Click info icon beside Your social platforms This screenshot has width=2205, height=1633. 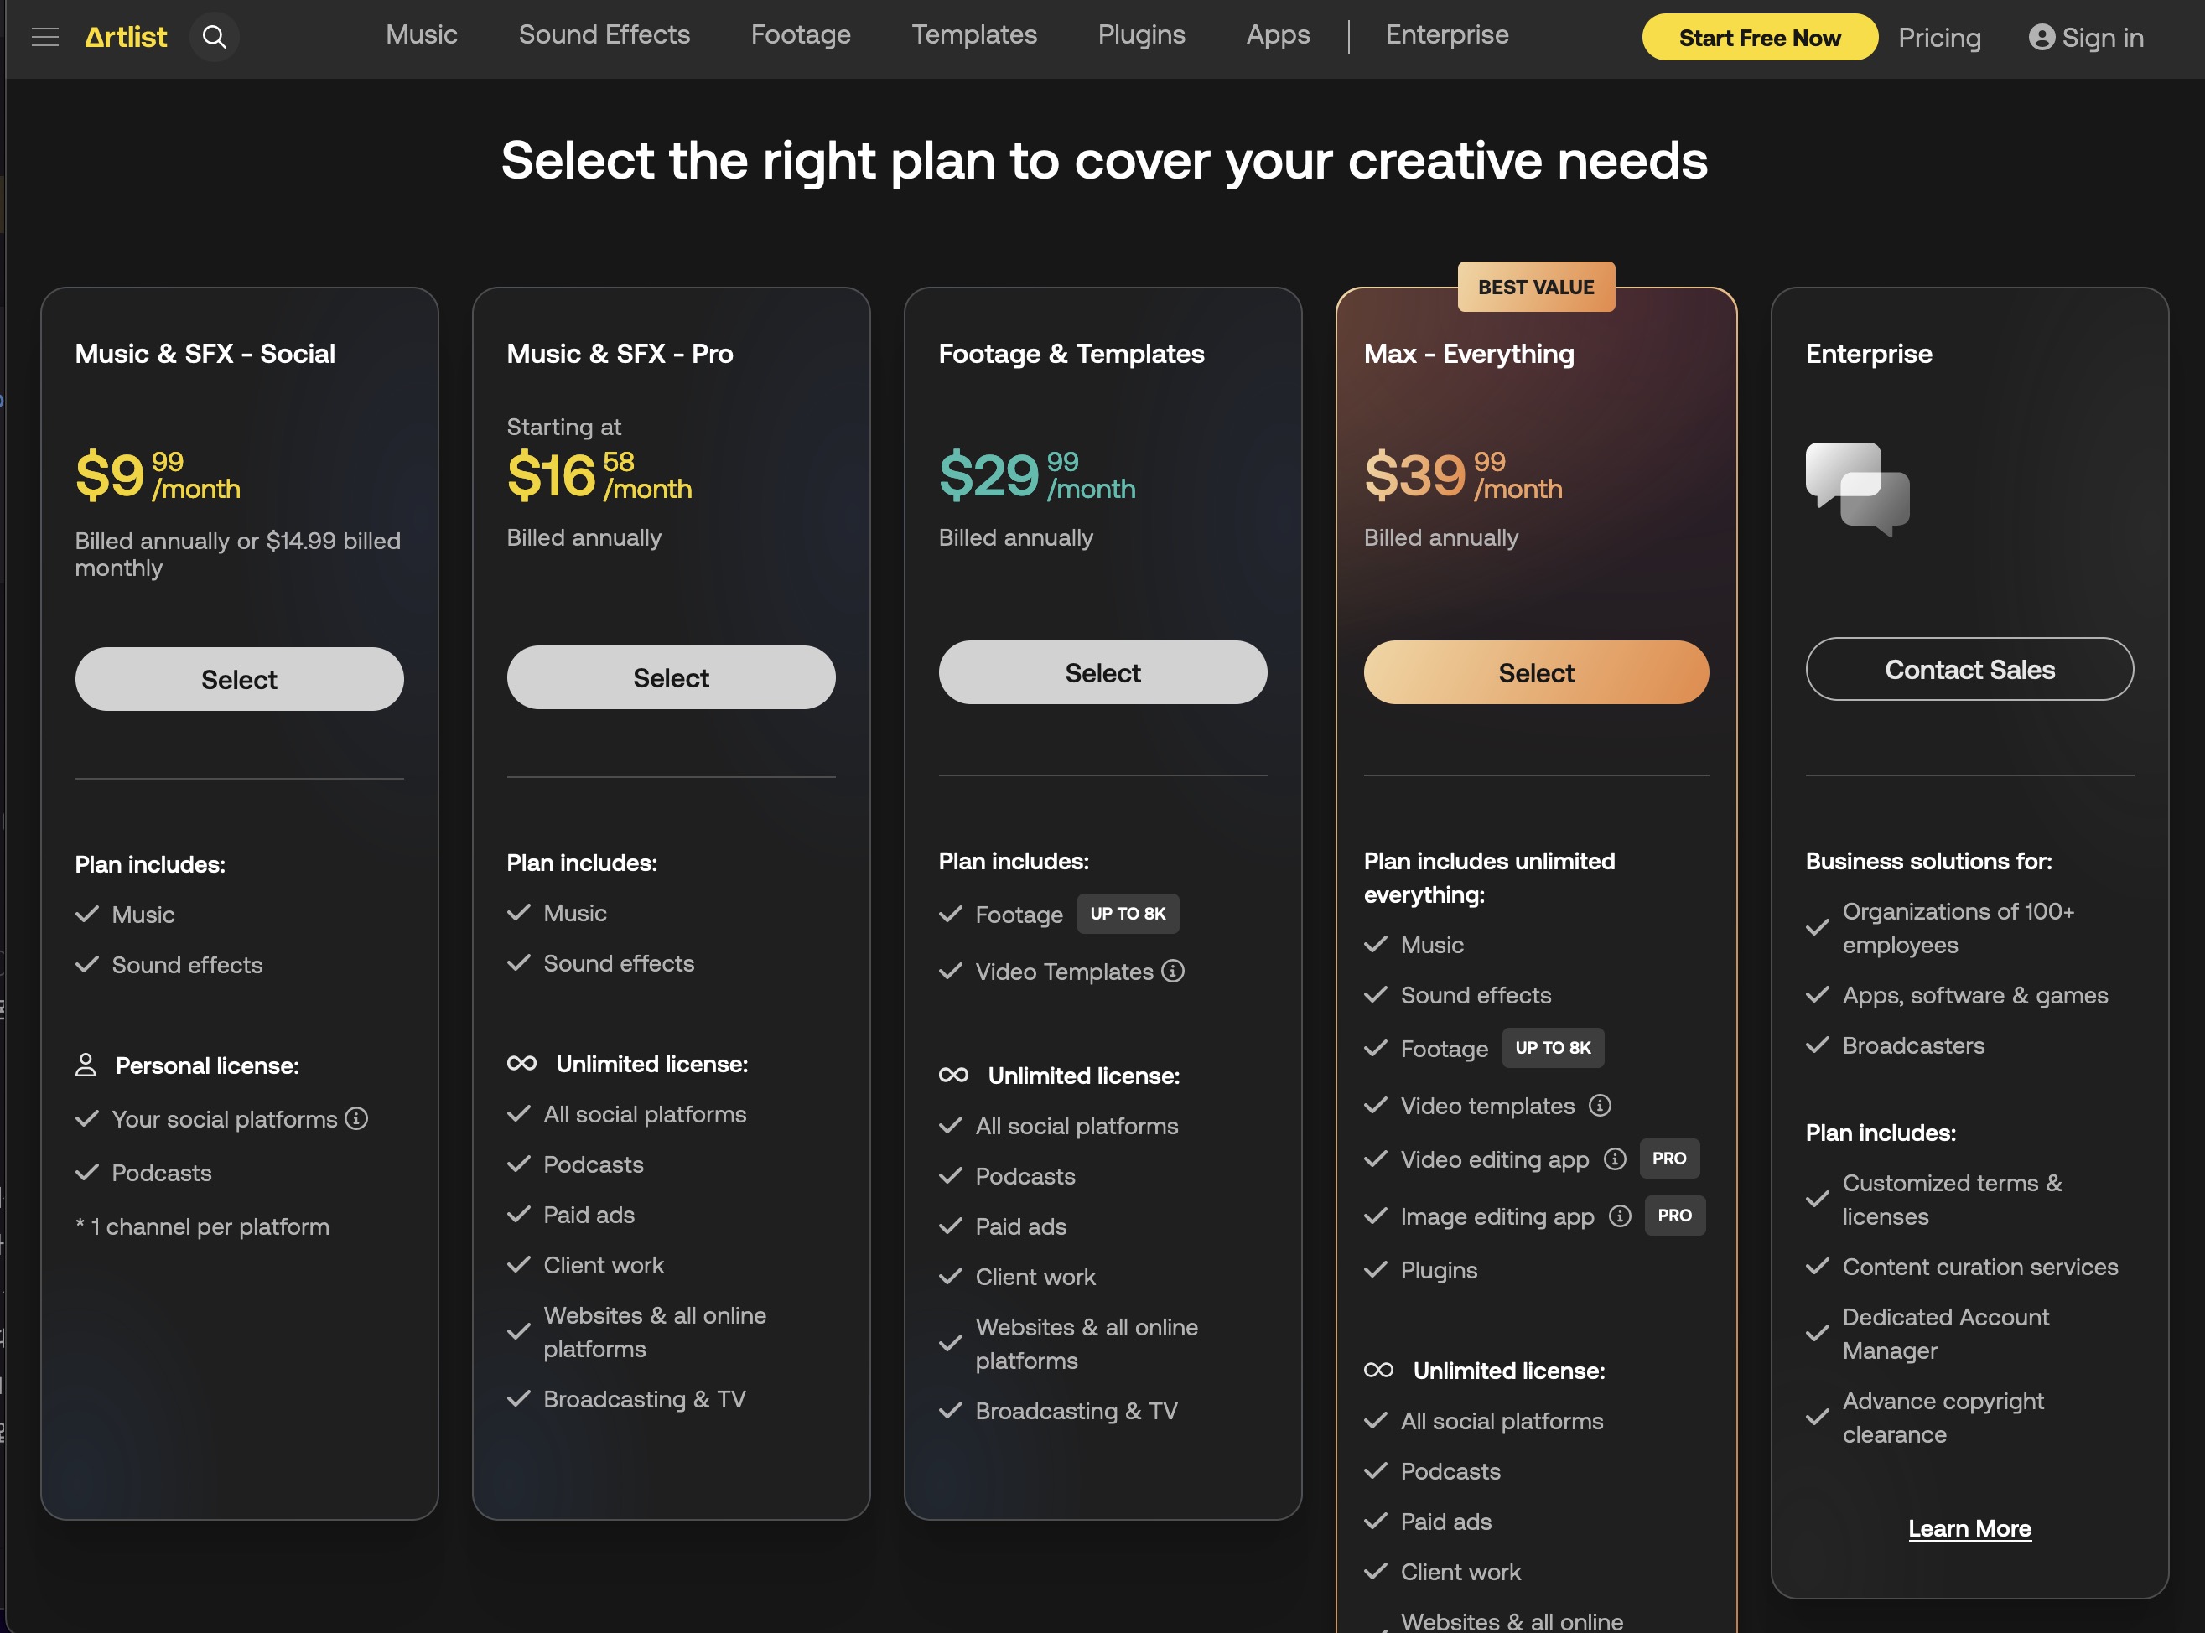(355, 1118)
